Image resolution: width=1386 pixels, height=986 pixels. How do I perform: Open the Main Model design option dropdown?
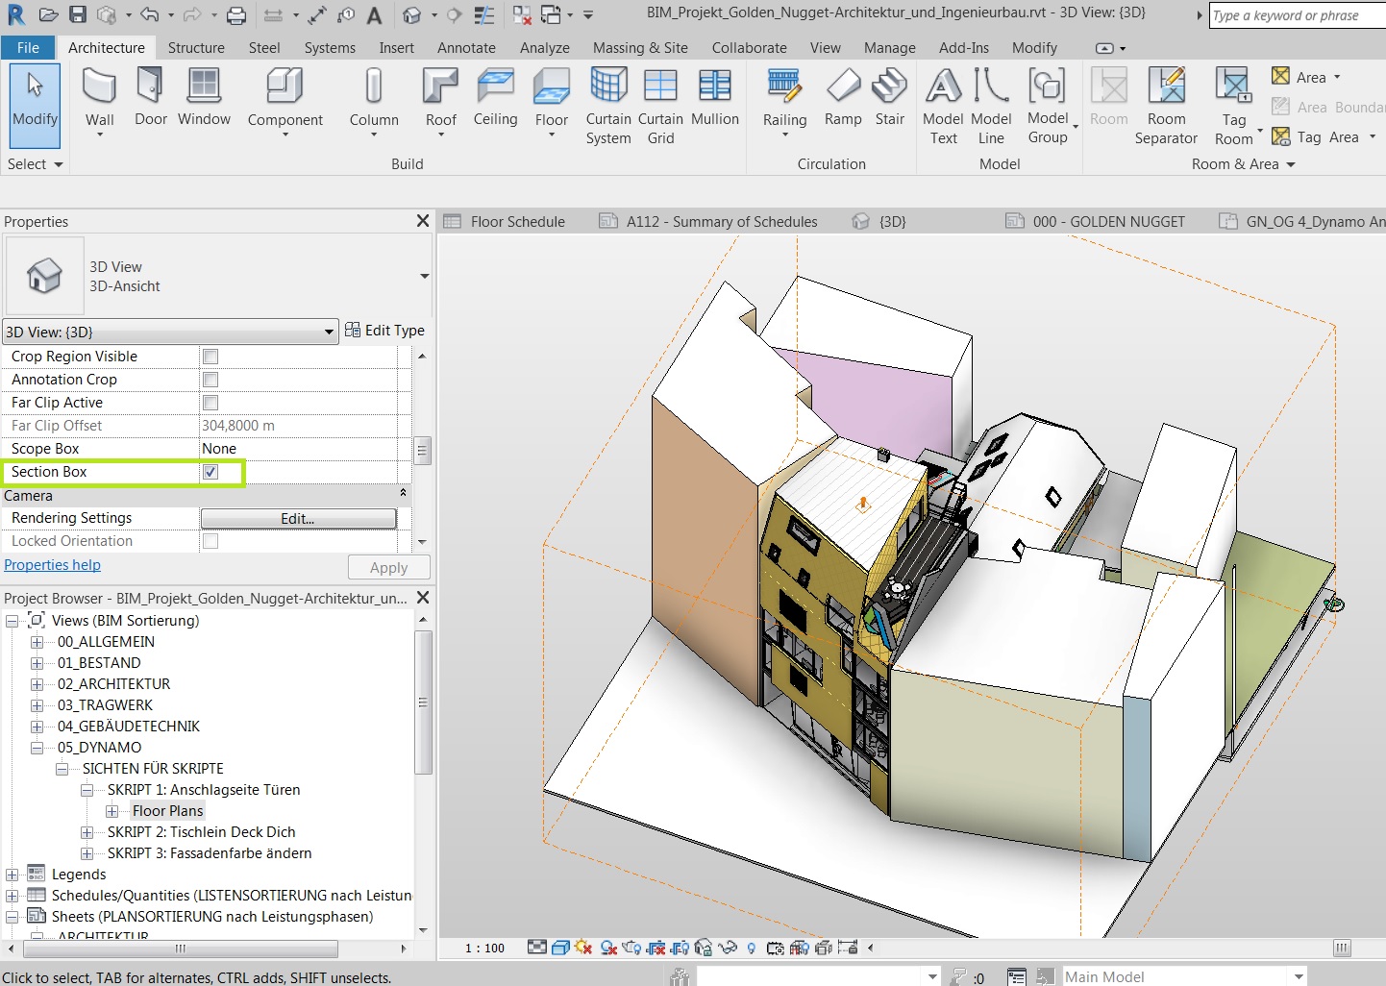click(x=1297, y=974)
